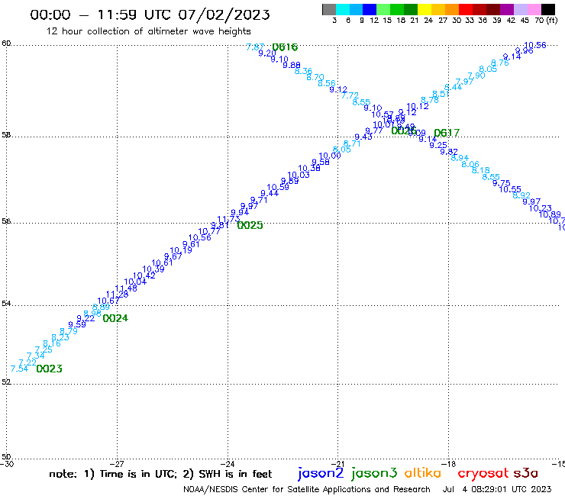Click the wave height value 8.36

click(x=303, y=71)
